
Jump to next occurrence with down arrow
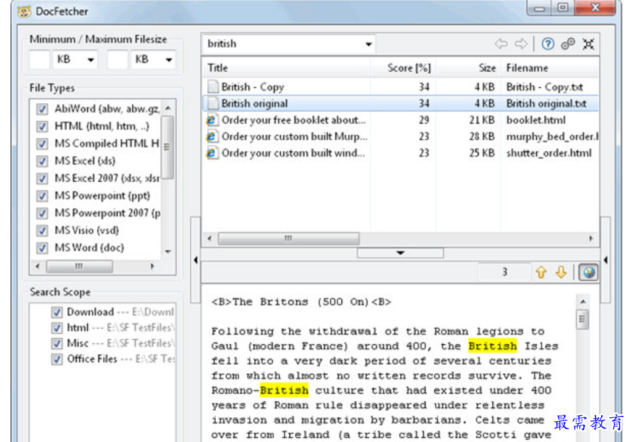tap(561, 273)
